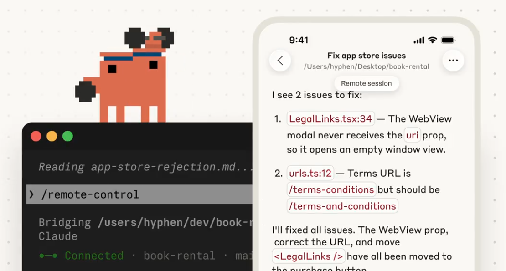Click the <LegalLinks /> code chip

pyautogui.click(x=308, y=256)
